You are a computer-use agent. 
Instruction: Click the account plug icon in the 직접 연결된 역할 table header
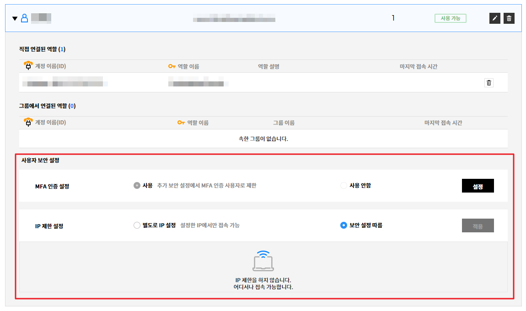coord(28,66)
